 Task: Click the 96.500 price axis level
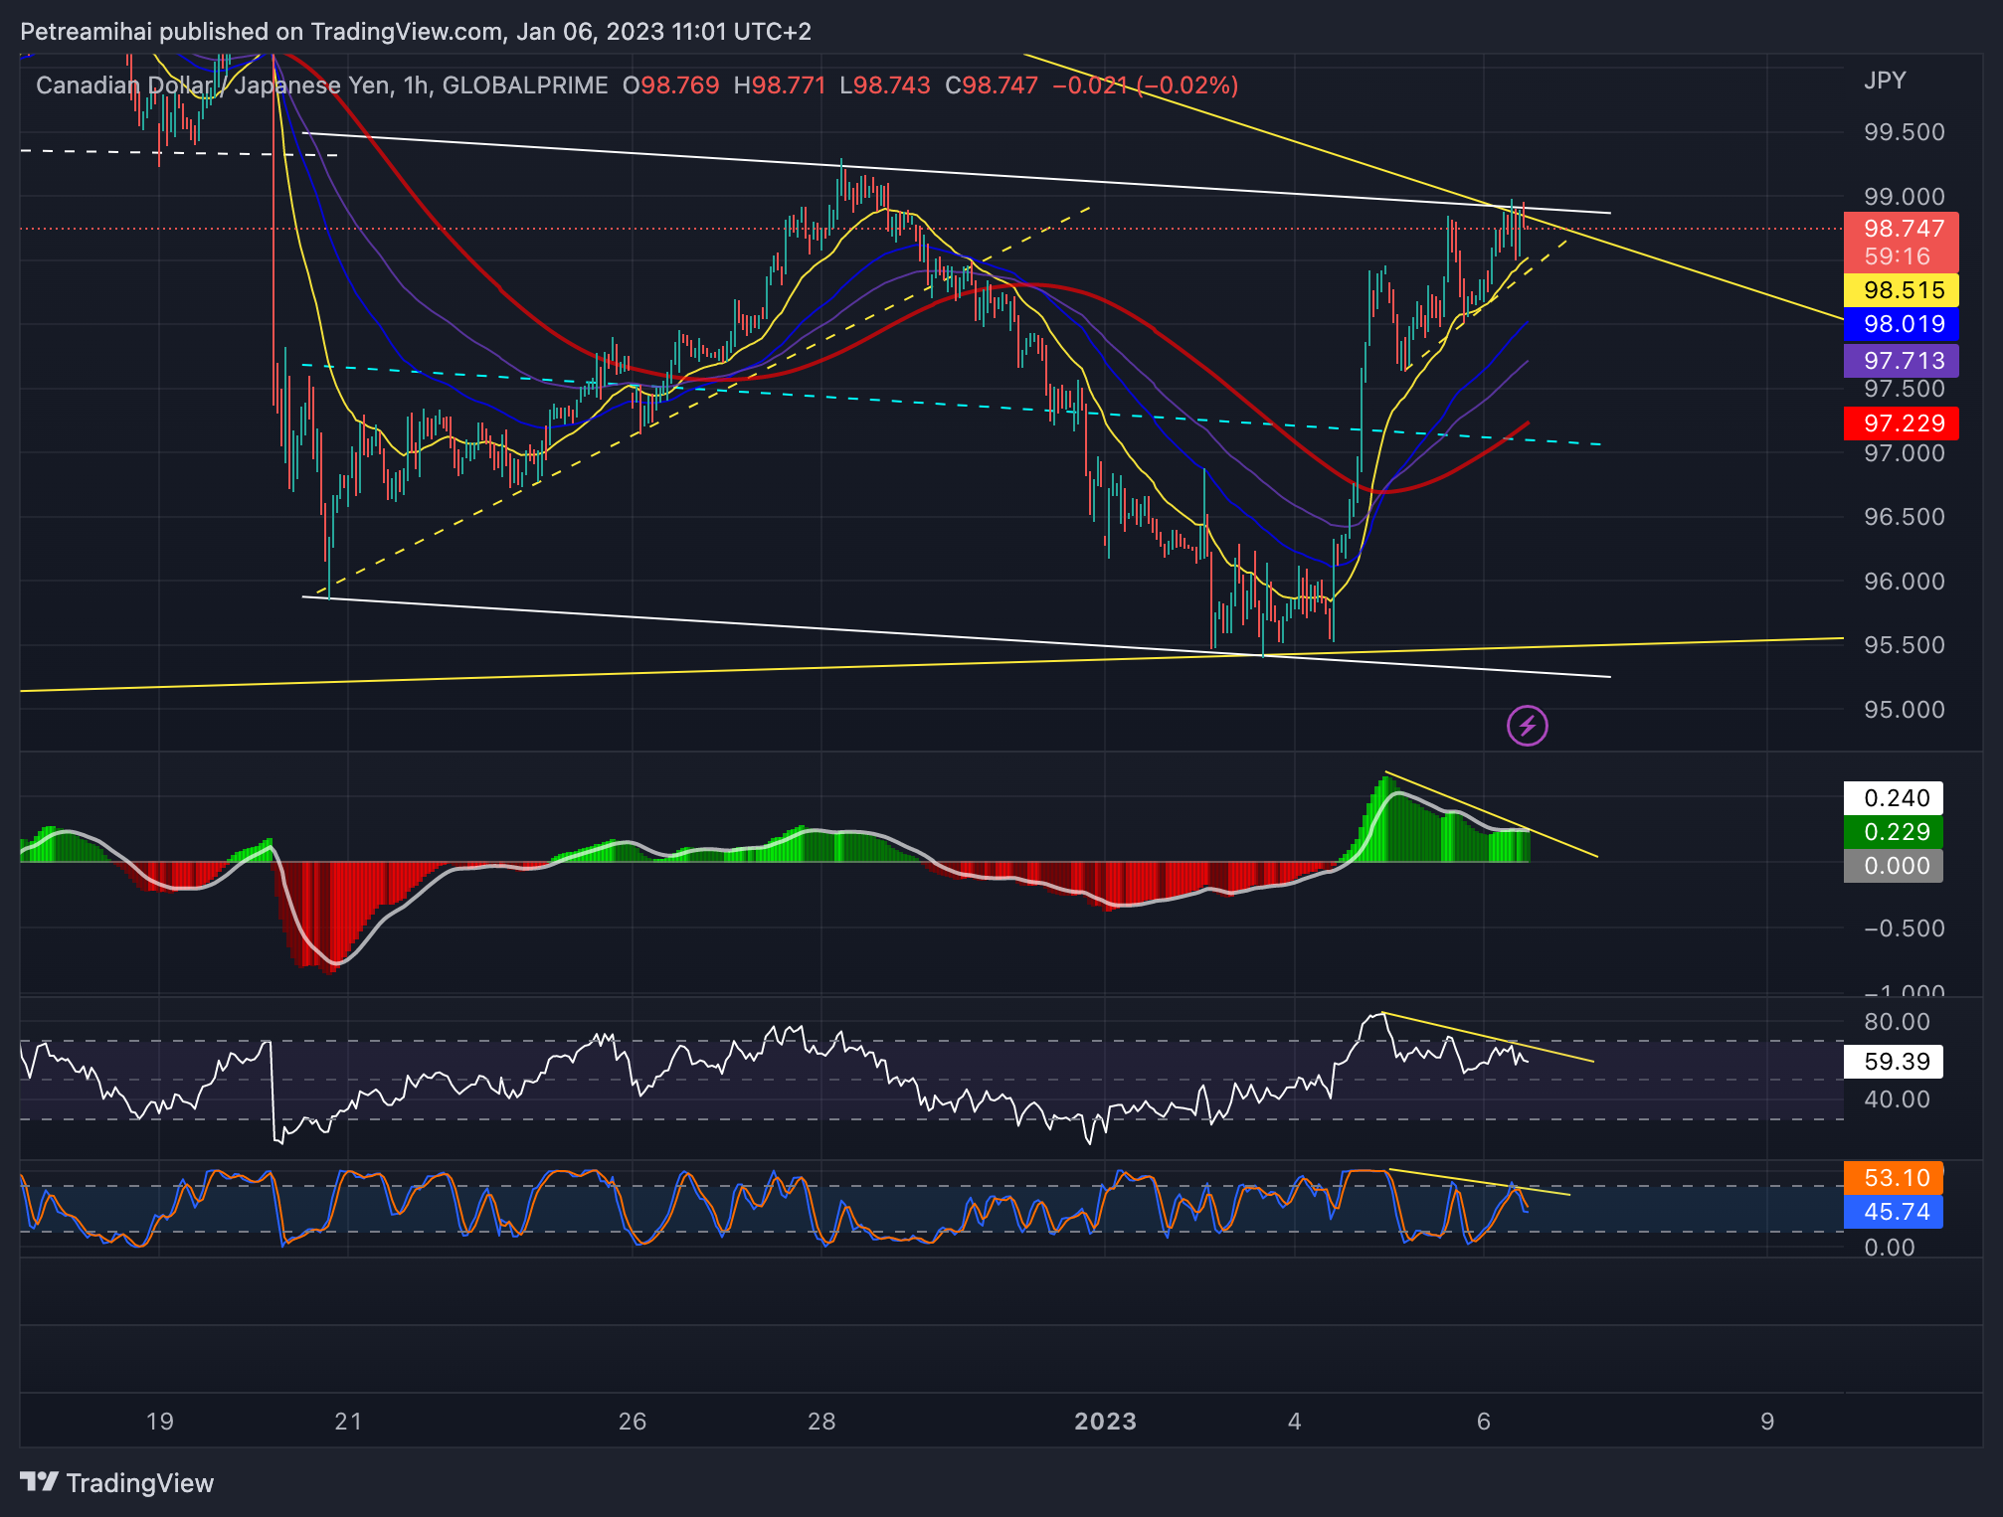(1904, 517)
